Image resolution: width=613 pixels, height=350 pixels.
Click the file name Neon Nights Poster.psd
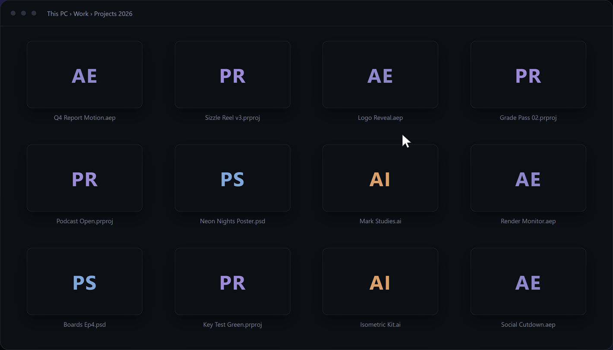233,221
